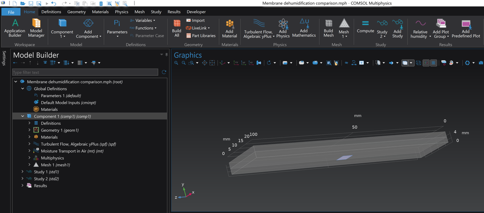Click the Model Builder filter text field
484x213 pixels.
[85, 72]
